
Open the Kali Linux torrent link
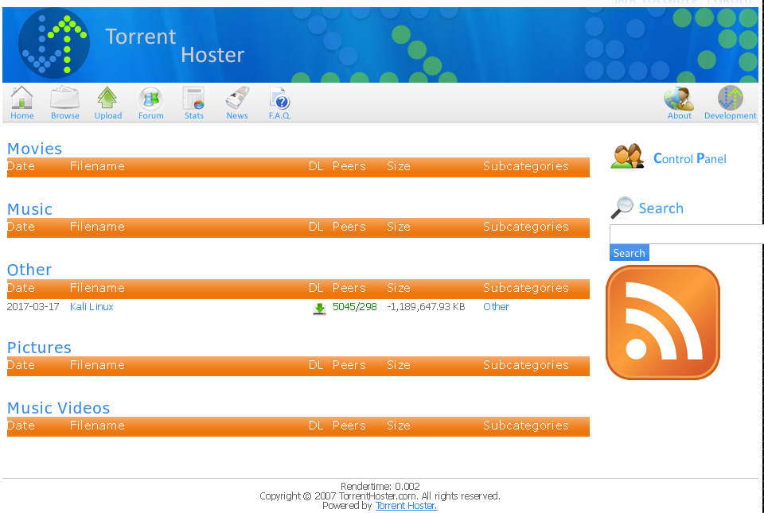pos(92,307)
